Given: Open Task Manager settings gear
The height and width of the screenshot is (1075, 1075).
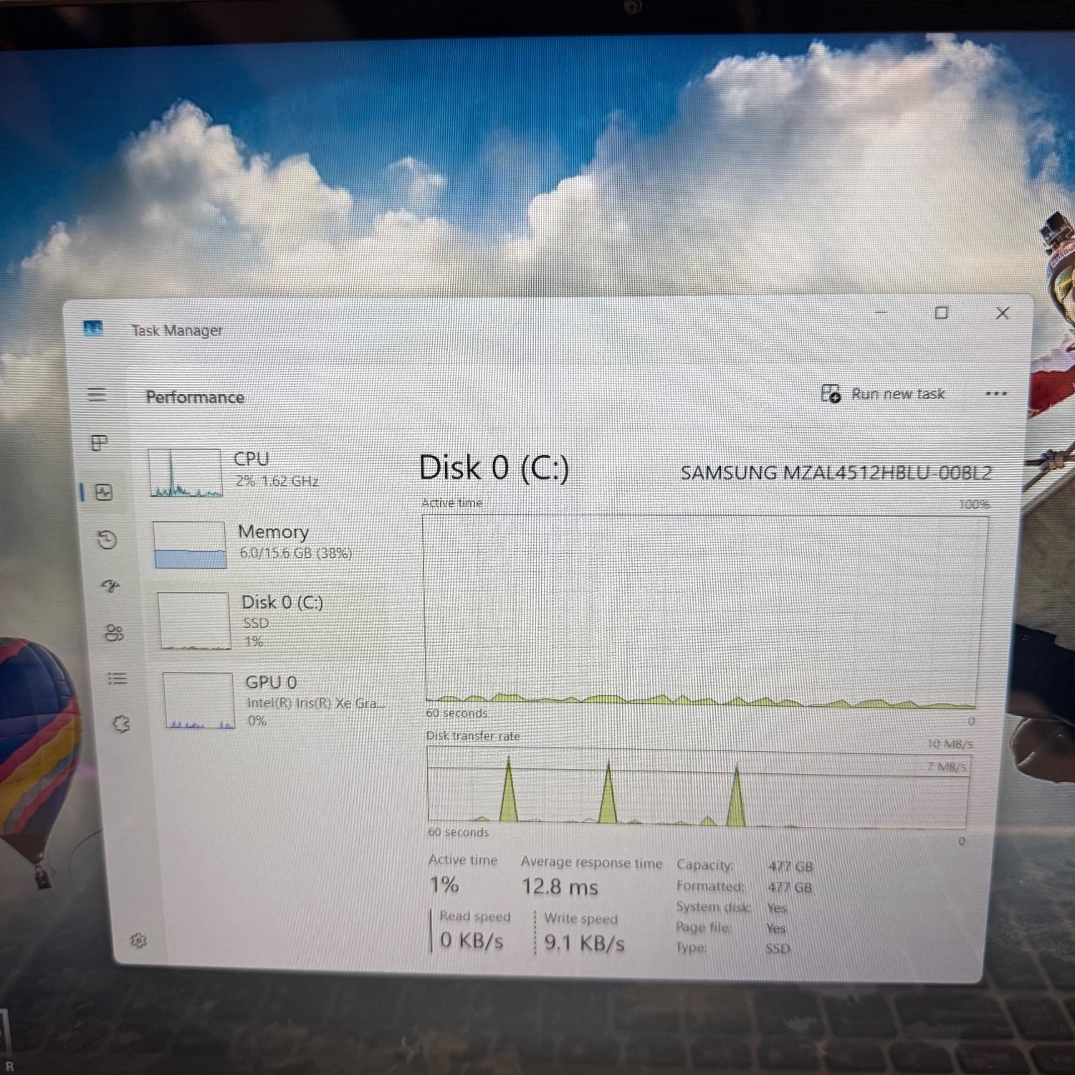Looking at the screenshot, I should tap(138, 940).
